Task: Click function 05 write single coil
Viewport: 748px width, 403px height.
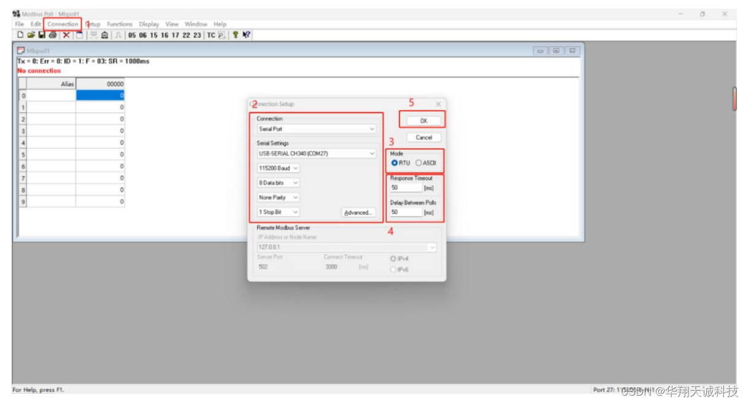Action: (132, 35)
